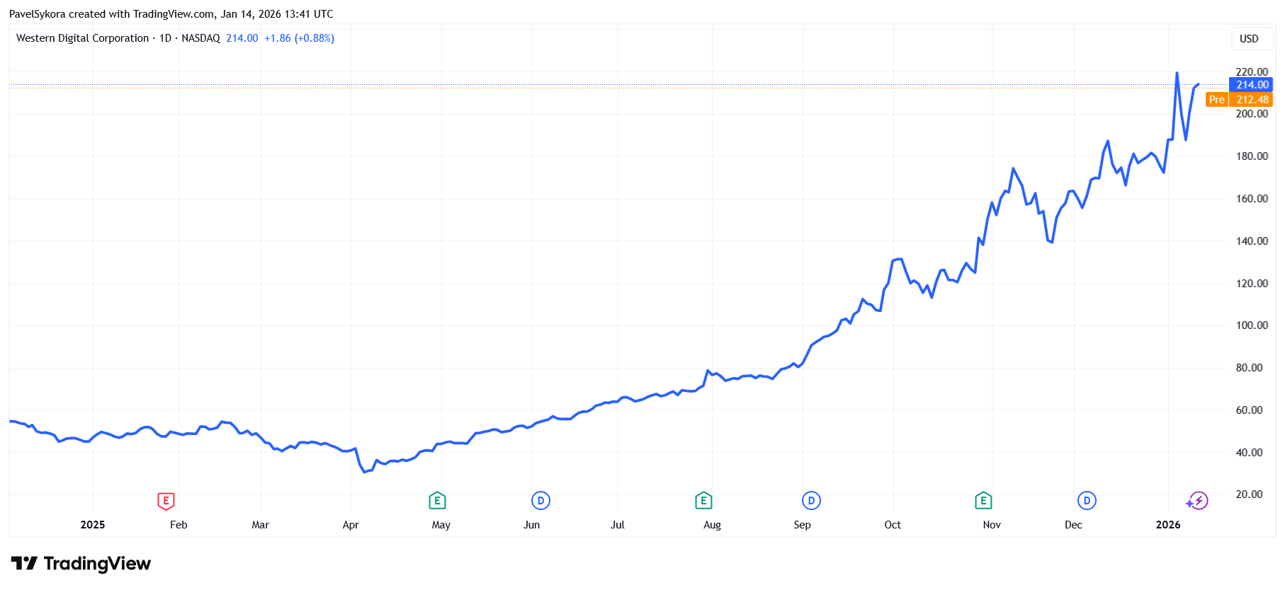Click the 2026 label on the time axis
The height and width of the screenshot is (590, 1285).
[x=1168, y=525]
